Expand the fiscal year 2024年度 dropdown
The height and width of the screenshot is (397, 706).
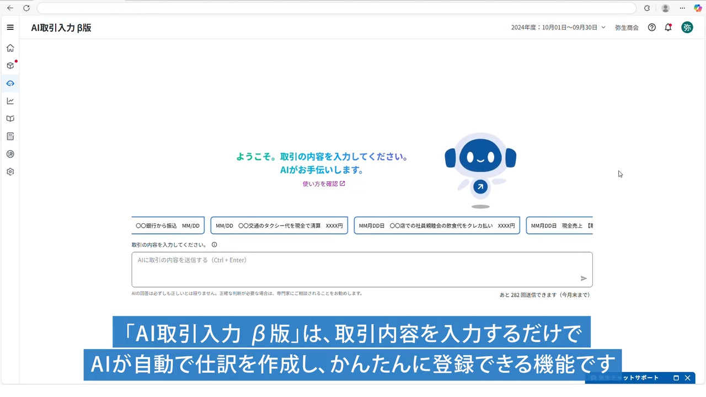558,28
